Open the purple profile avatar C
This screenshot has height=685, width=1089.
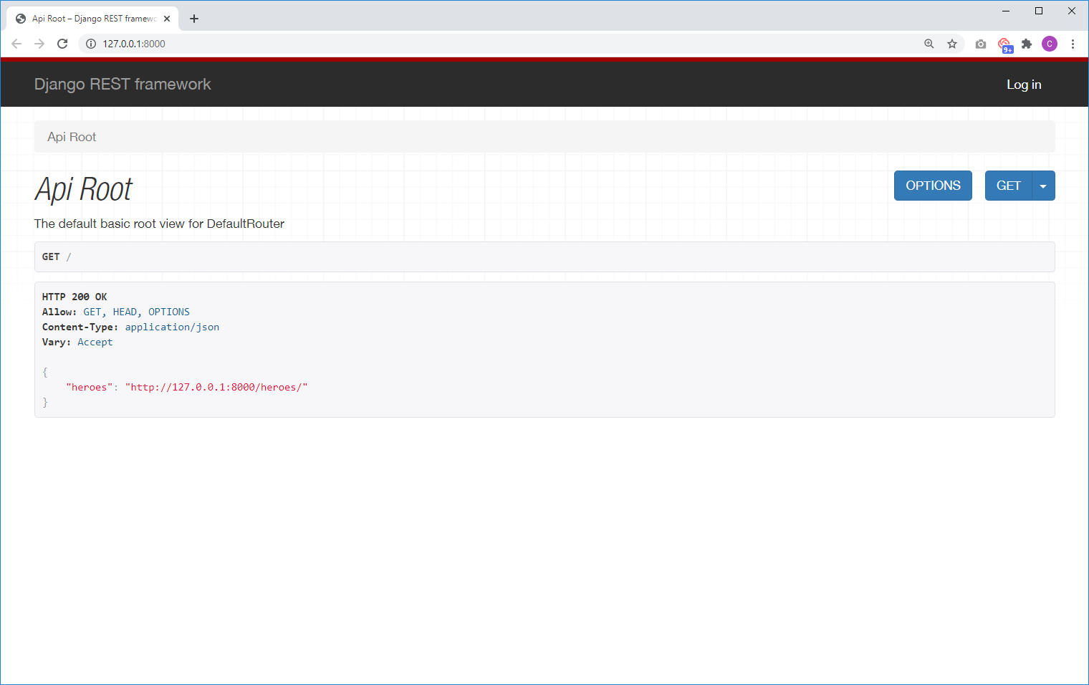(1050, 44)
